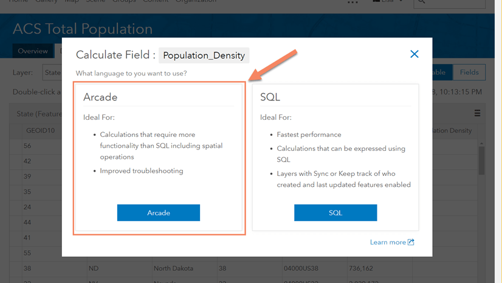Open the Content menu item

pos(156,2)
